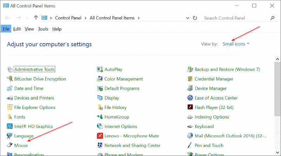281x156 pixels.
Task: Click the Ease of Access Center icon
Action: [x=190, y=98]
